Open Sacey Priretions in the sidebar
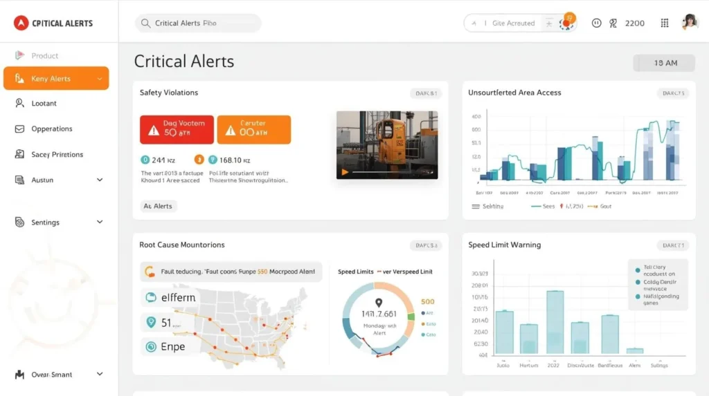Image resolution: width=709 pixels, height=396 pixels. point(57,155)
